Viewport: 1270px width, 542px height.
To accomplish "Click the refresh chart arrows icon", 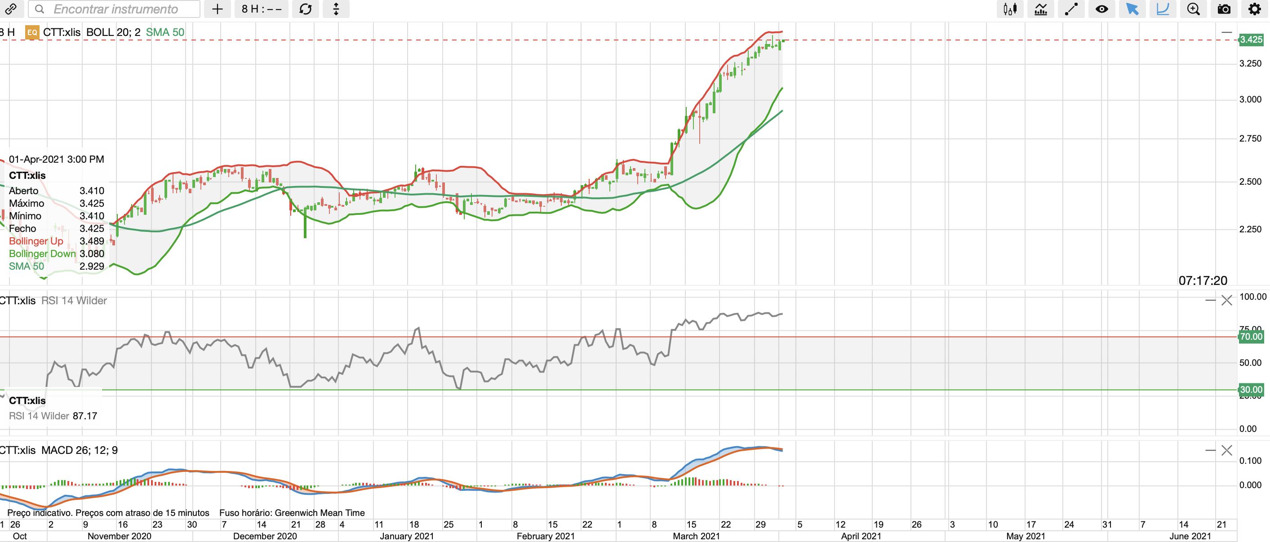I will (x=305, y=9).
